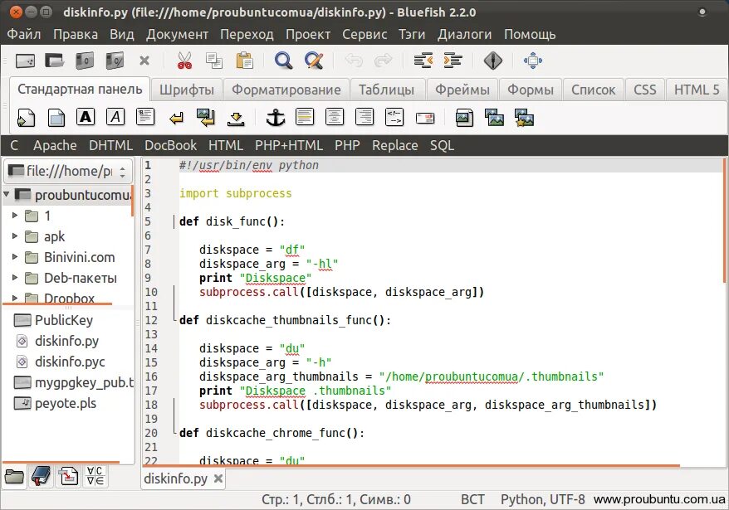Close document using the toolbar X icon
The image size is (729, 510).
pos(144,61)
